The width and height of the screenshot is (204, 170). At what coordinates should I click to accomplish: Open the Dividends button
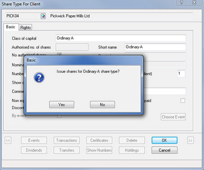click(x=34, y=150)
